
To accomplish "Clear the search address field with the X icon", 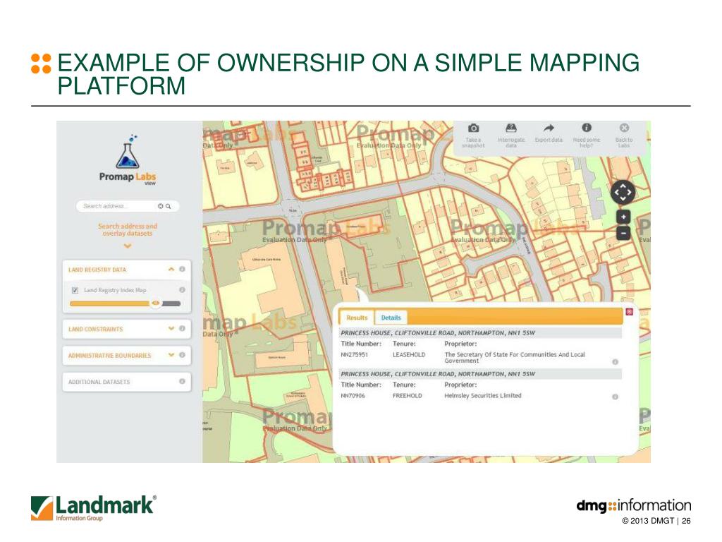I will [x=160, y=206].
